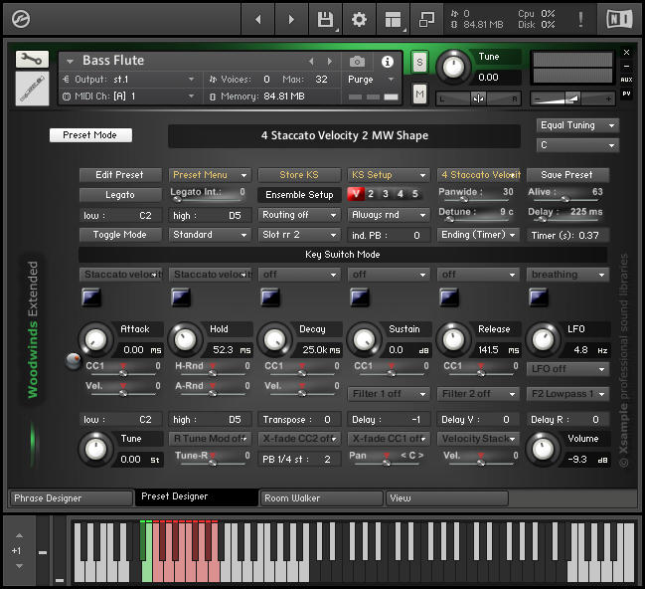The image size is (645, 589).
Task: Open the C key root dropdown
Action: [x=577, y=145]
